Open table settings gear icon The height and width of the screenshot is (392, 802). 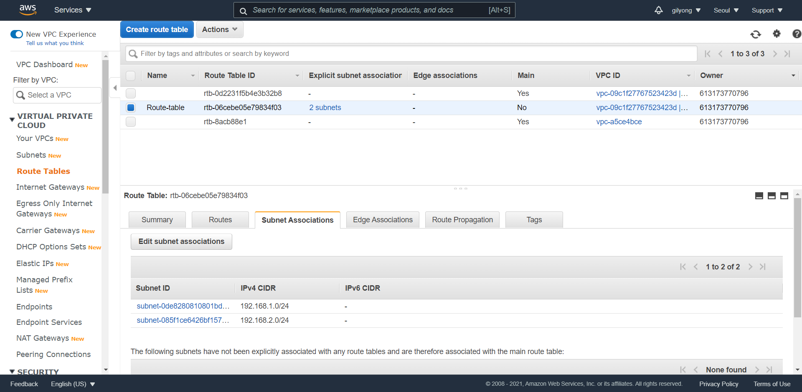click(x=777, y=33)
